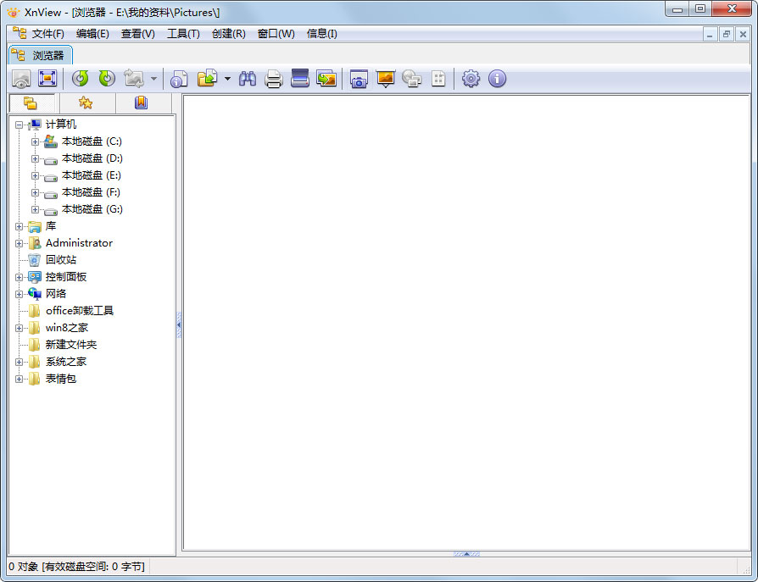Open dropdown arrow next to folder export icon

227,80
